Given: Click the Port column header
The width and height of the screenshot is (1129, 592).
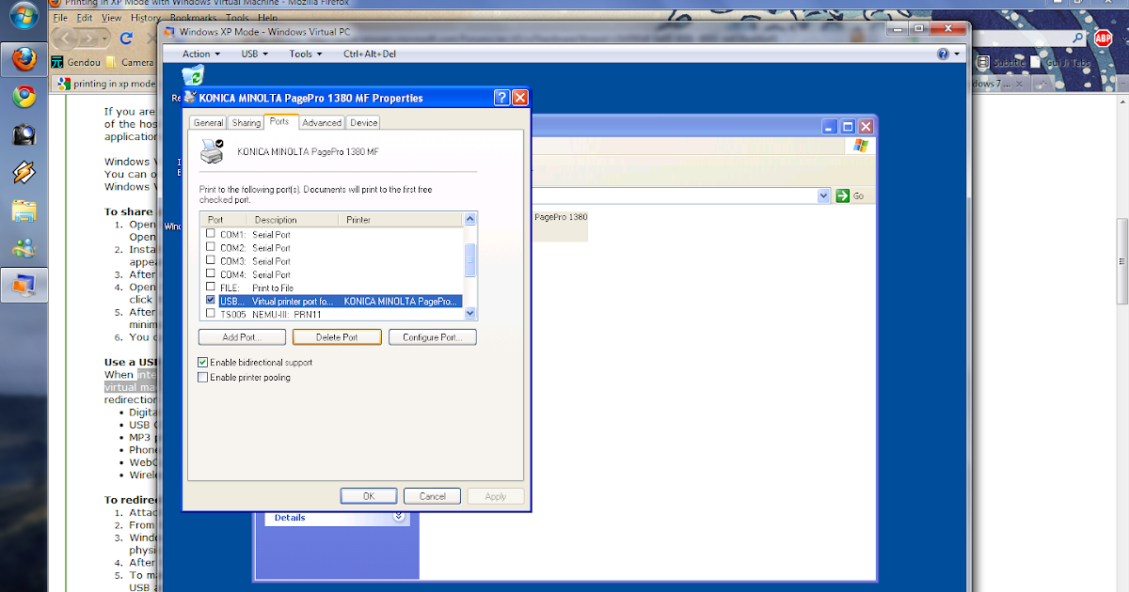Looking at the screenshot, I should (224, 220).
